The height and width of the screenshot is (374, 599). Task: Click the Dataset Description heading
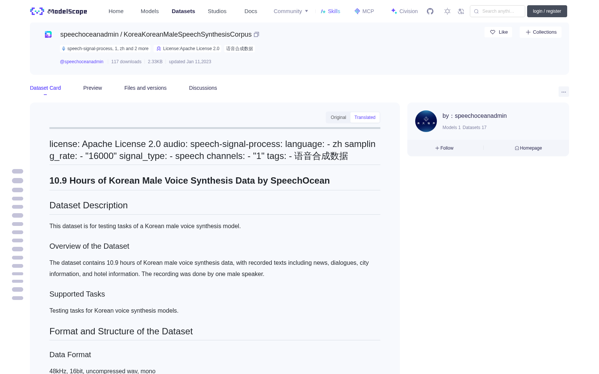click(x=89, y=205)
